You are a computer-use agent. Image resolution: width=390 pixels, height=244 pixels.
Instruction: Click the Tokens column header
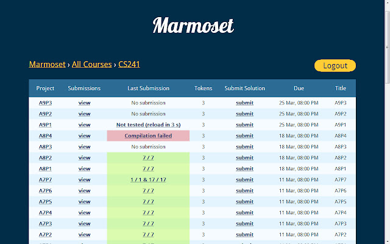pos(204,88)
